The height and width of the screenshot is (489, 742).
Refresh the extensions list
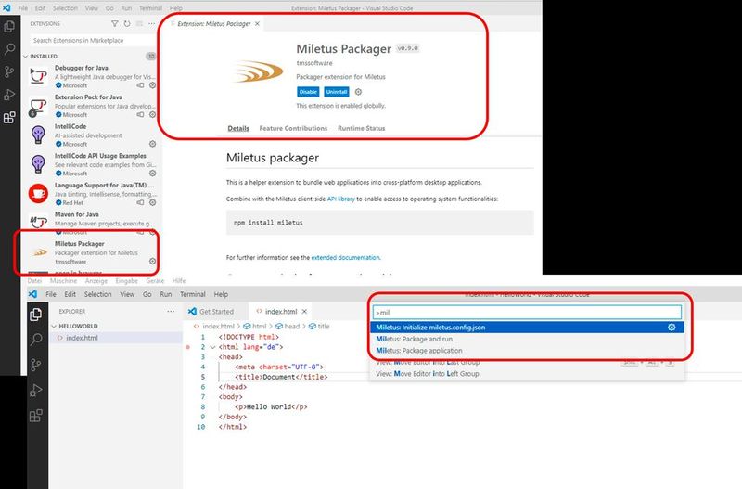(x=127, y=24)
